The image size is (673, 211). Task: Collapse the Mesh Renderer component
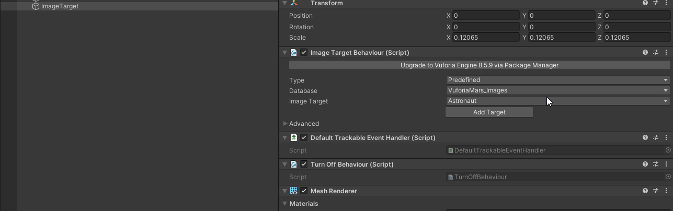pyautogui.click(x=285, y=191)
